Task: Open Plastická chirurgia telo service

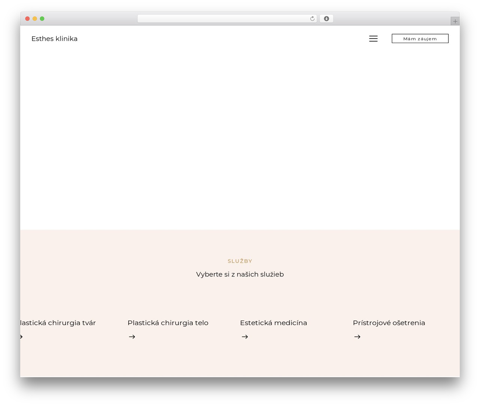Action: (168, 323)
